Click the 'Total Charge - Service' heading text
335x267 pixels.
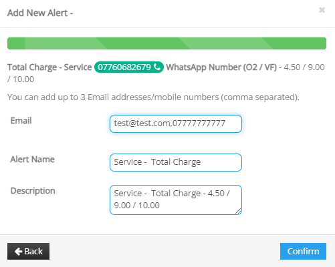(49, 67)
